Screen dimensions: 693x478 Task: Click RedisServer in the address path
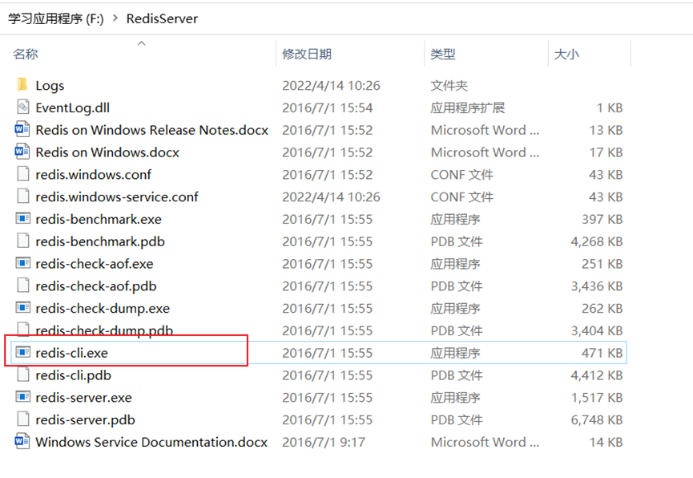pyautogui.click(x=162, y=18)
